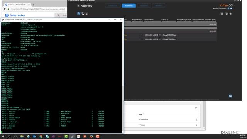Open the green Camtasia icon in taskbar
The height and width of the screenshot is (139, 247).
click(x=66, y=136)
